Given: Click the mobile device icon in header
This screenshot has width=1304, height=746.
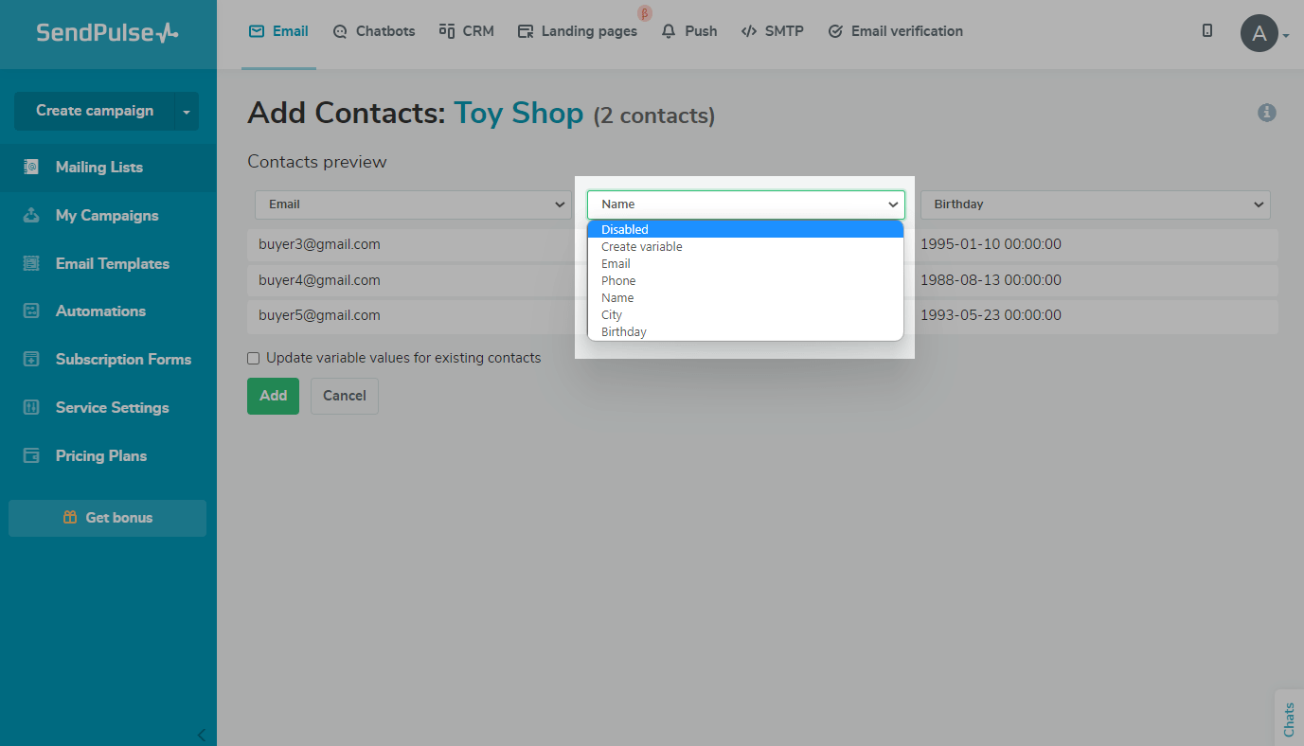Looking at the screenshot, I should 1206,30.
